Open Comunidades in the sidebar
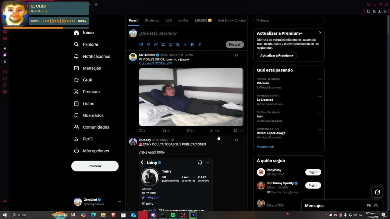Viewport: 390px width, 219px height. 91,127
